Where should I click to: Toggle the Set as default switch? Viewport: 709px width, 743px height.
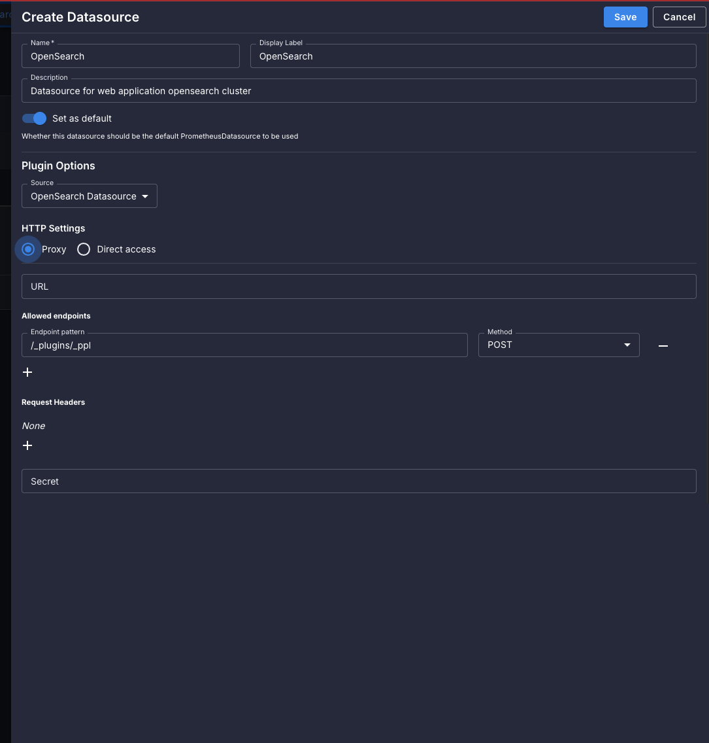(x=34, y=118)
